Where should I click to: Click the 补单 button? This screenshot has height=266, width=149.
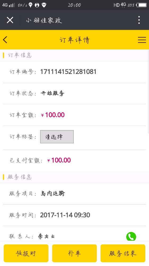click(x=74, y=253)
